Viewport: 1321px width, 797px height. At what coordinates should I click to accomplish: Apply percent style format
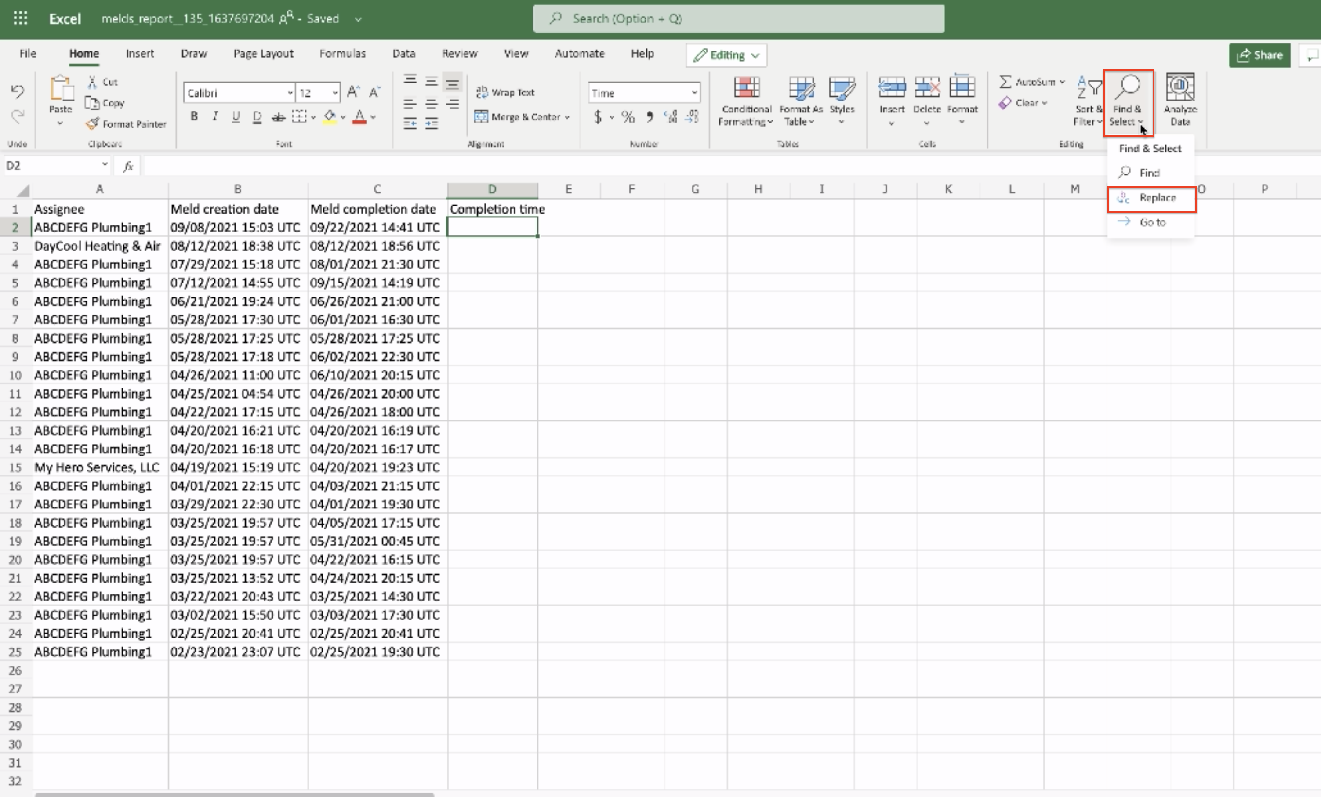[x=628, y=117]
